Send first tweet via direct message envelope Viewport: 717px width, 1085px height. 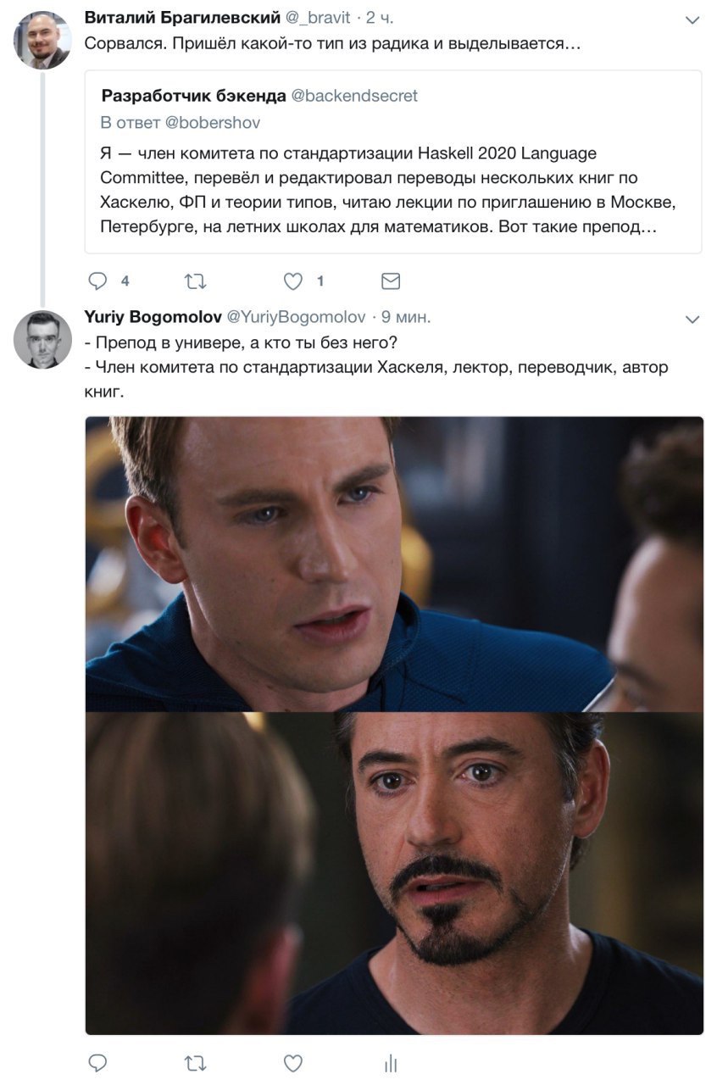click(x=391, y=281)
